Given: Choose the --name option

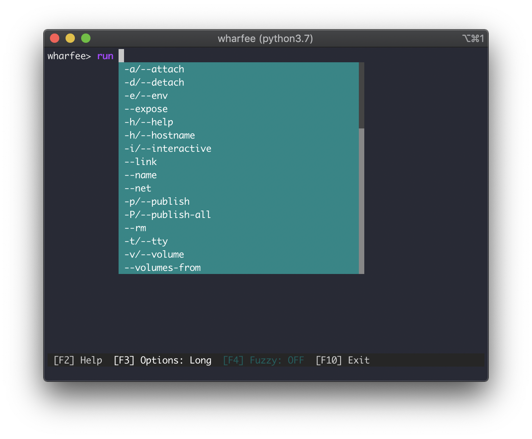Looking at the screenshot, I should 238,175.
